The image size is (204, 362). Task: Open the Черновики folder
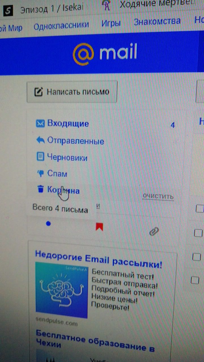coord(67,158)
